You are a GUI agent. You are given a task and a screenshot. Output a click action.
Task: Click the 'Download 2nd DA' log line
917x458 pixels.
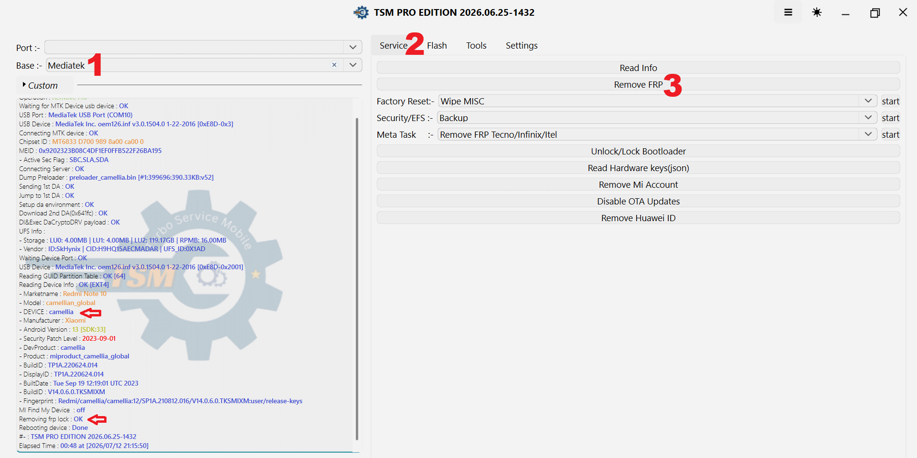[x=64, y=213]
